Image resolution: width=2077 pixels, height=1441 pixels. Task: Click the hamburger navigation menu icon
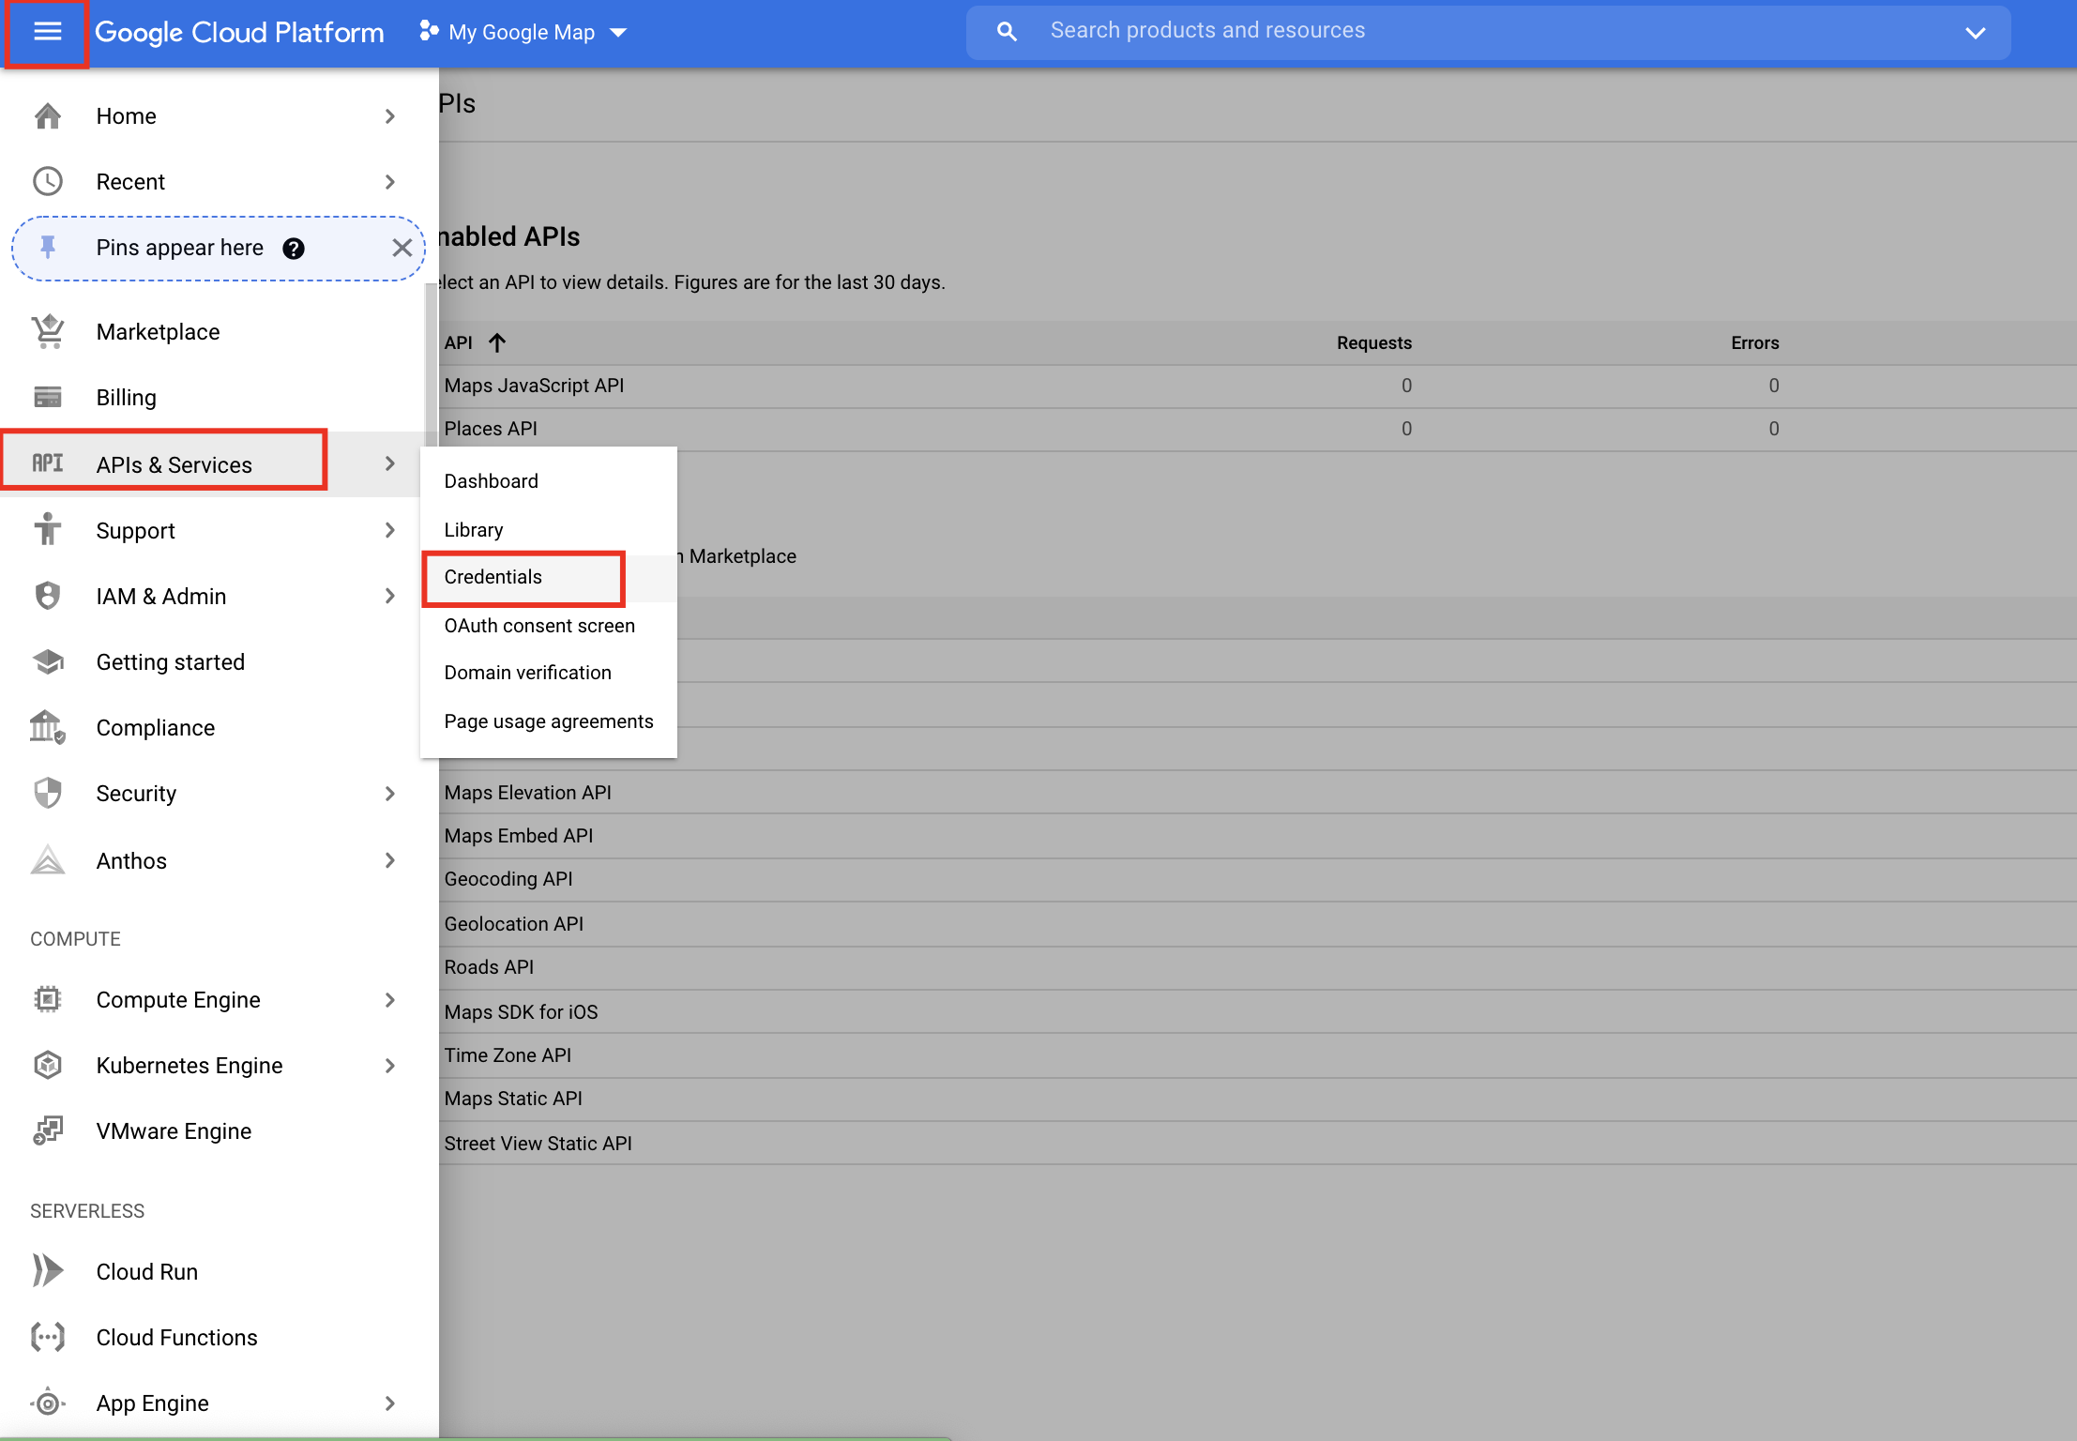[x=47, y=32]
